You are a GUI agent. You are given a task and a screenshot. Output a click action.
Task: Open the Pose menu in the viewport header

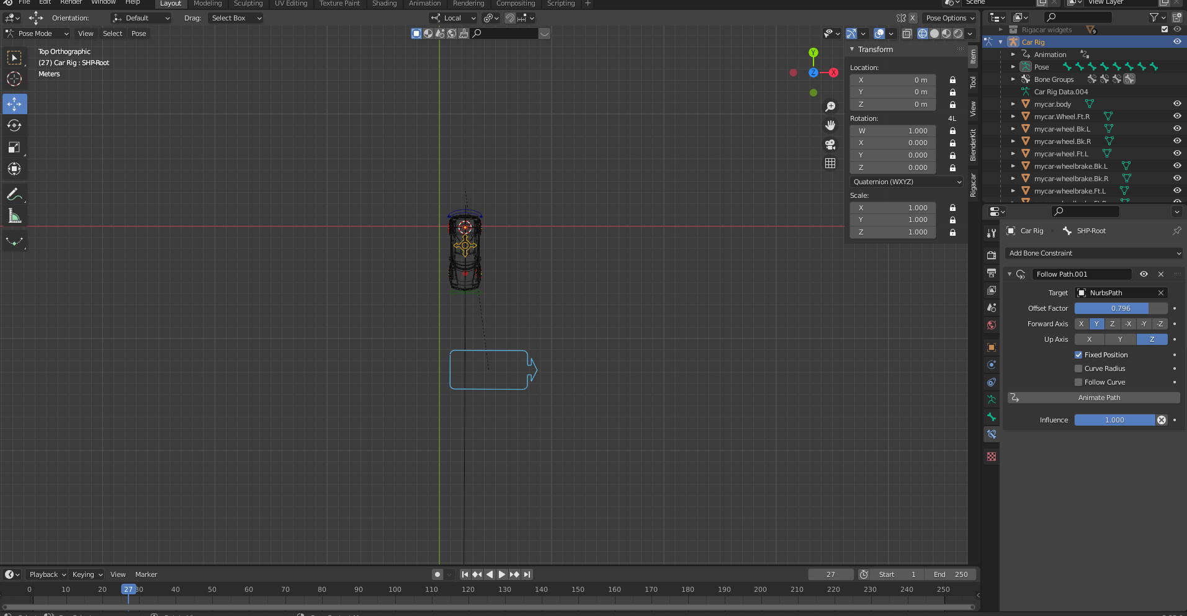pos(139,33)
